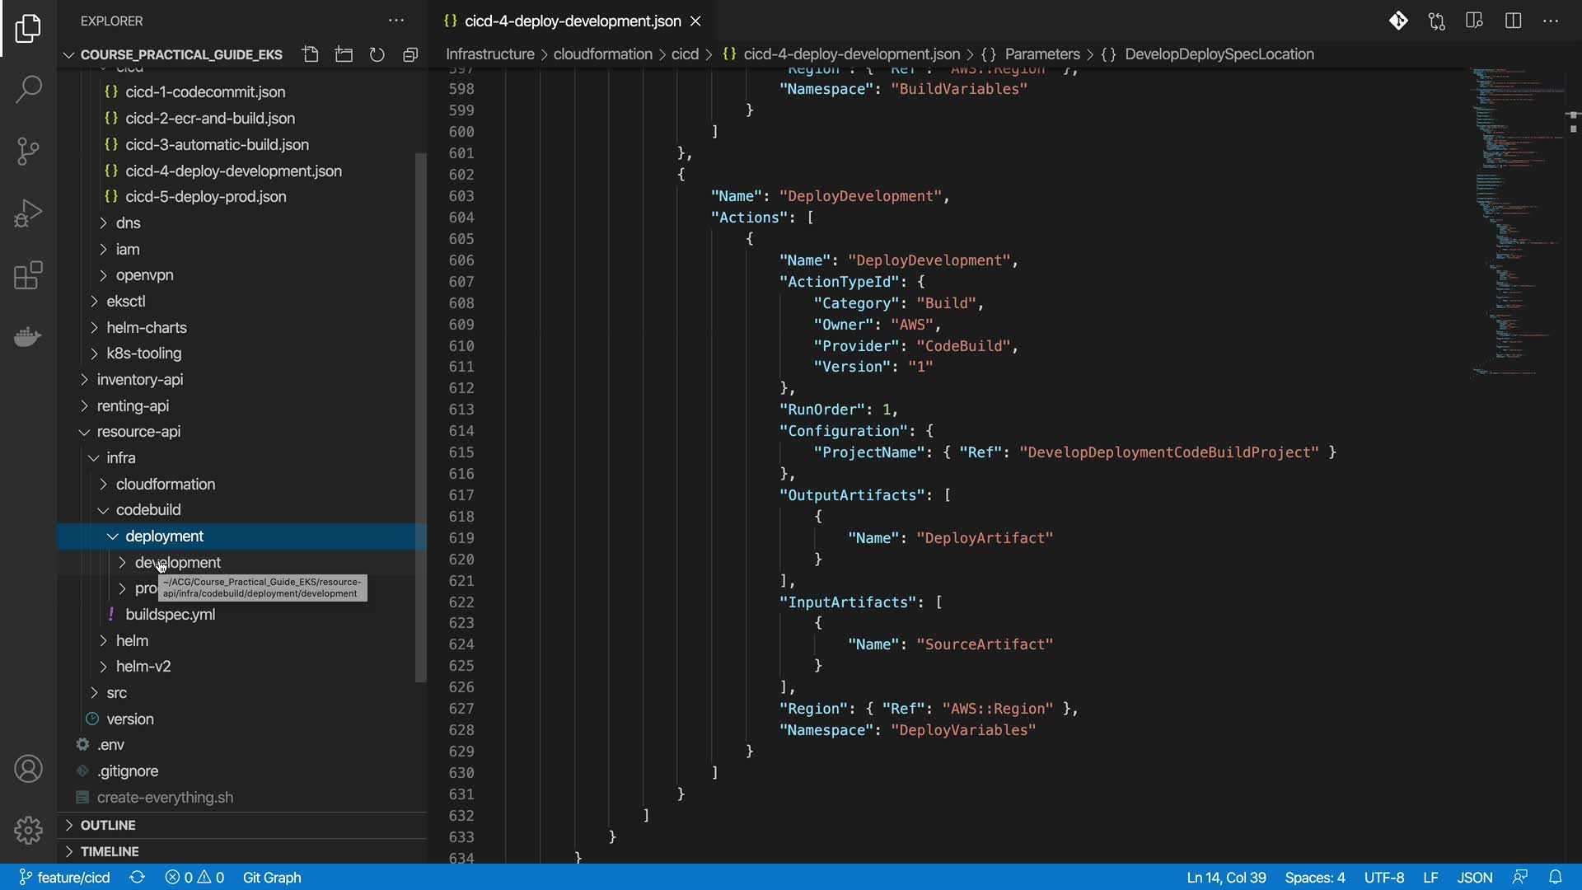Collapse all folders in Explorer
The image size is (1582, 890).
click(410, 54)
